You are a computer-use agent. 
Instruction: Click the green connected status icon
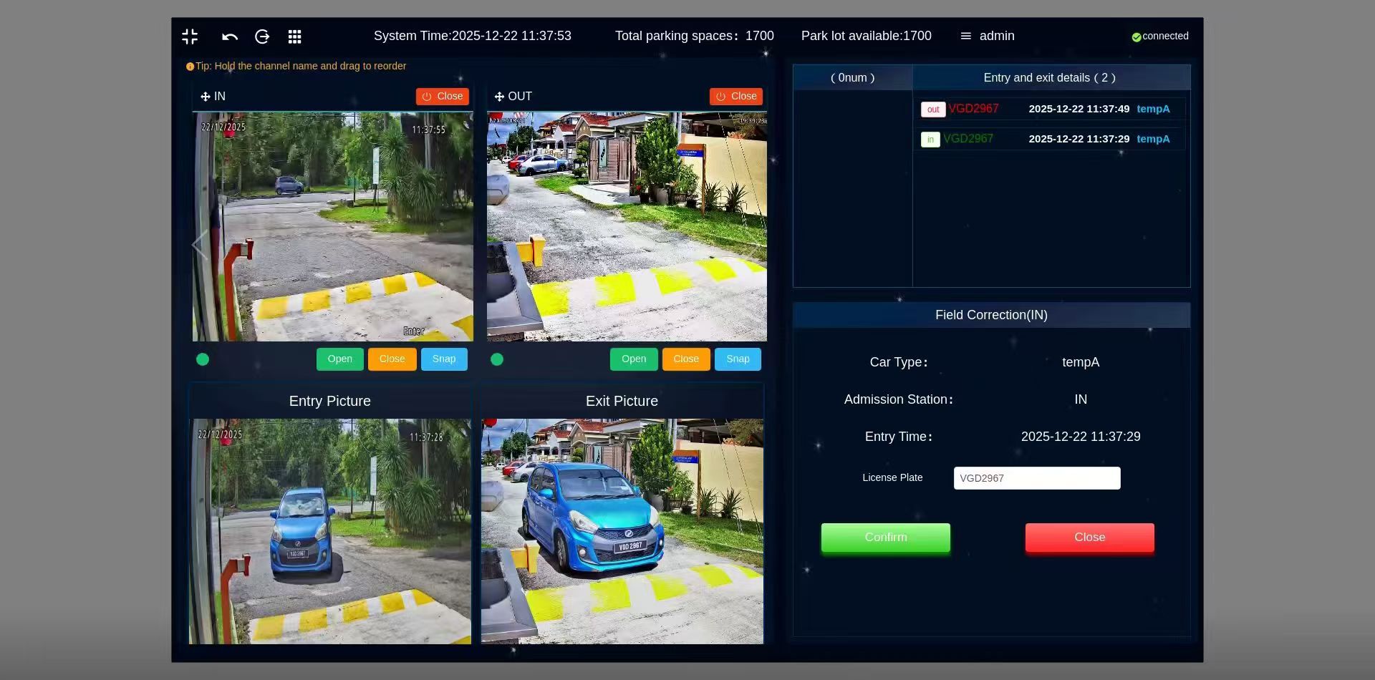tap(1136, 37)
